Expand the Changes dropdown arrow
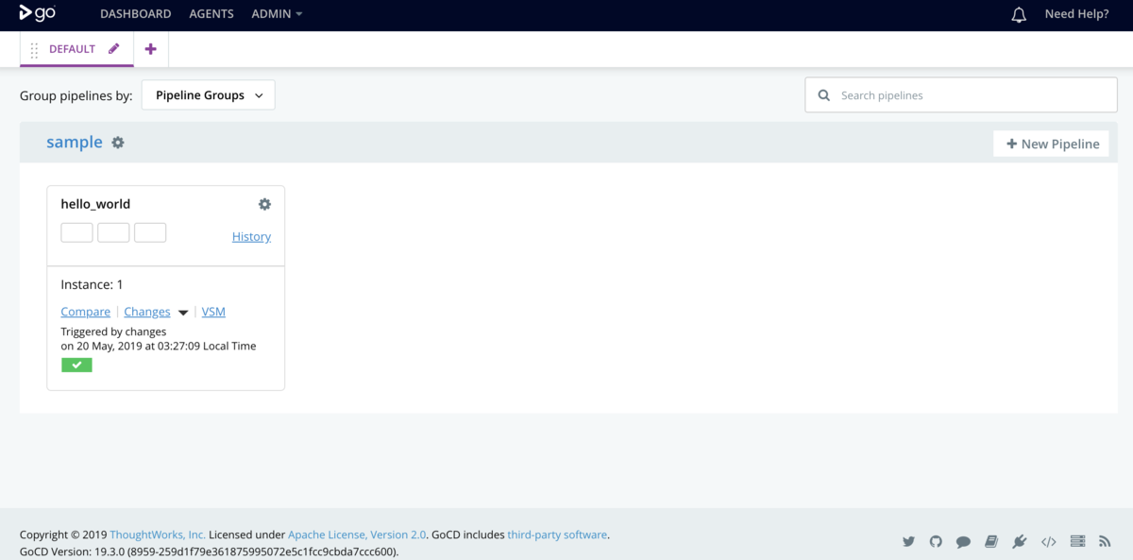 point(183,313)
